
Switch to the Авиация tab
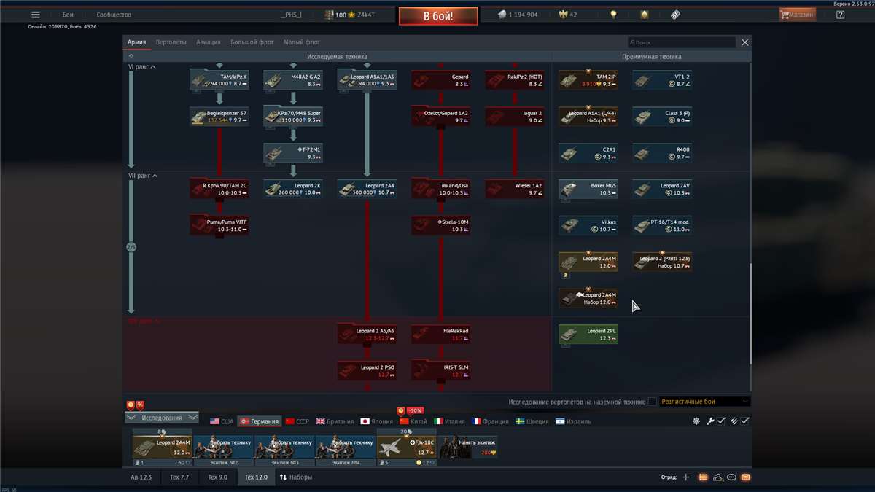click(x=208, y=42)
